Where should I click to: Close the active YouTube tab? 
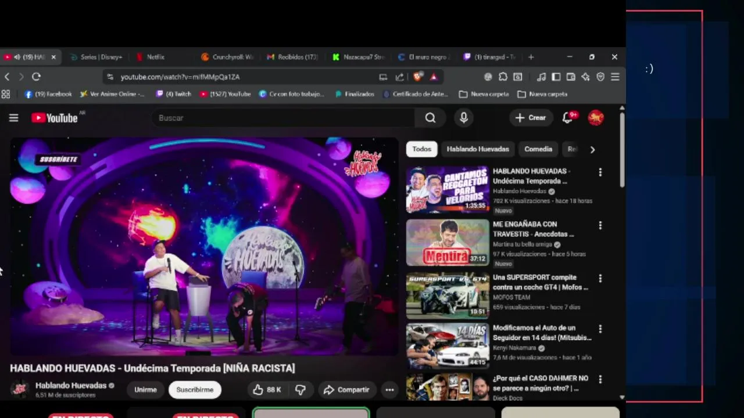pyautogui.click(x=53, y=57)
